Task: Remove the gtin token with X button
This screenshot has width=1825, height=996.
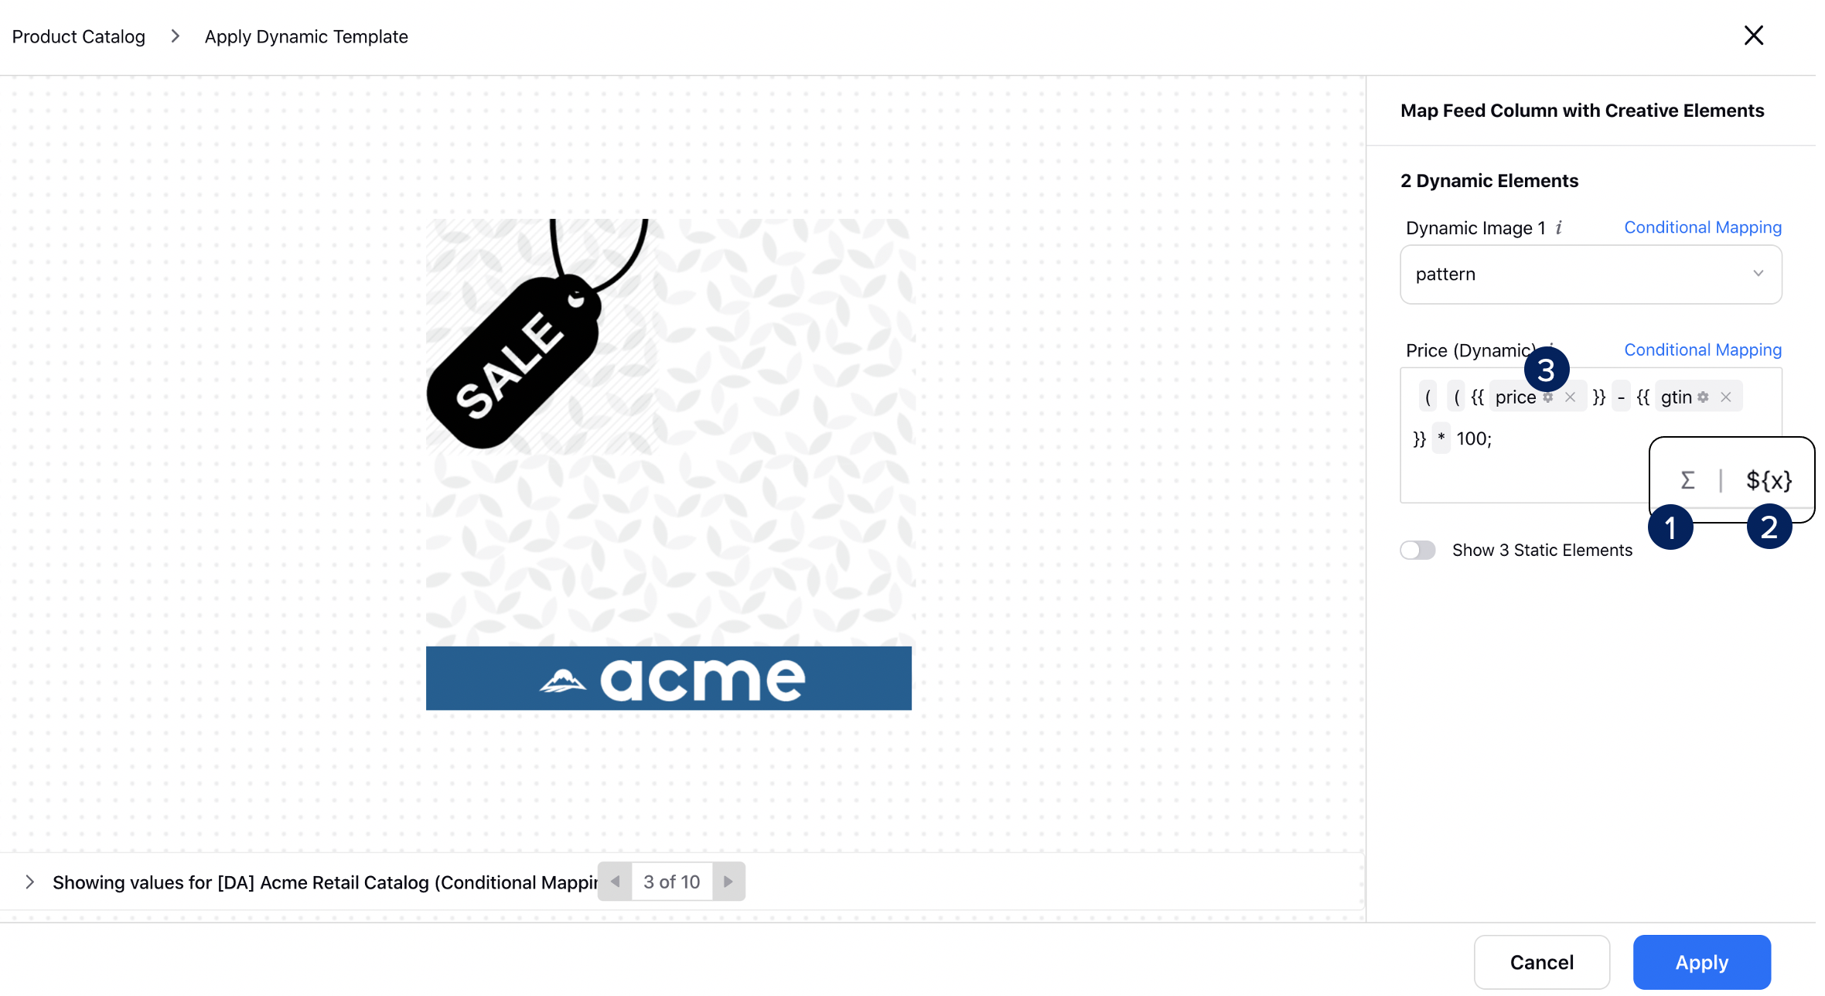Action: [x=1727, y=396]
